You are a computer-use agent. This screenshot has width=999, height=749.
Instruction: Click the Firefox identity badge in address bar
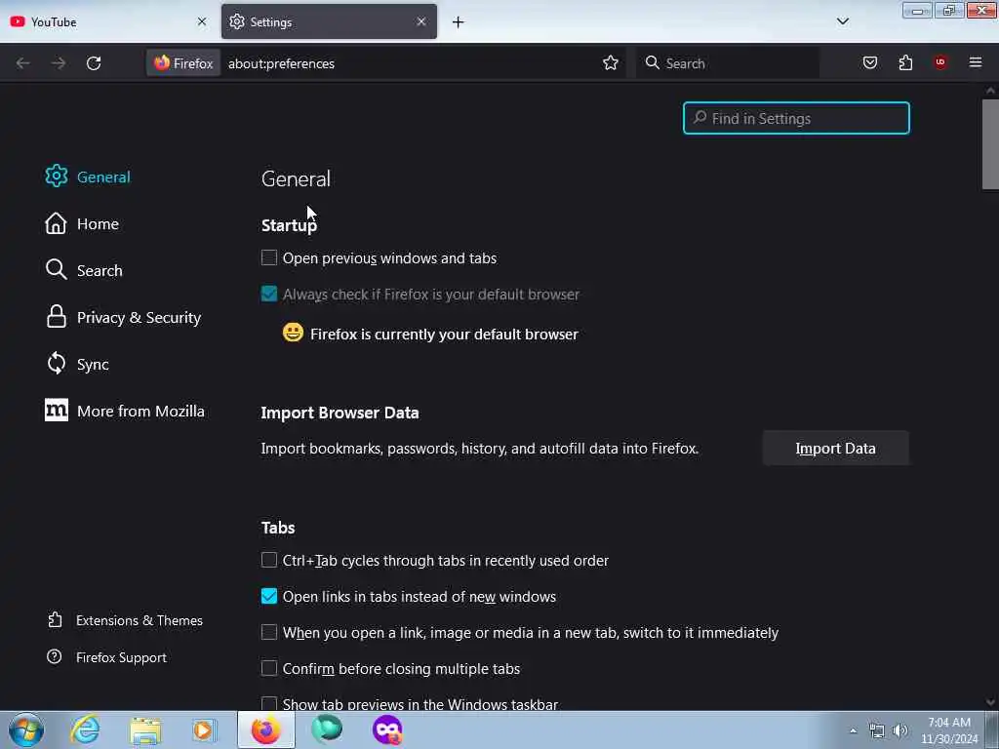[x=183, y=63]
